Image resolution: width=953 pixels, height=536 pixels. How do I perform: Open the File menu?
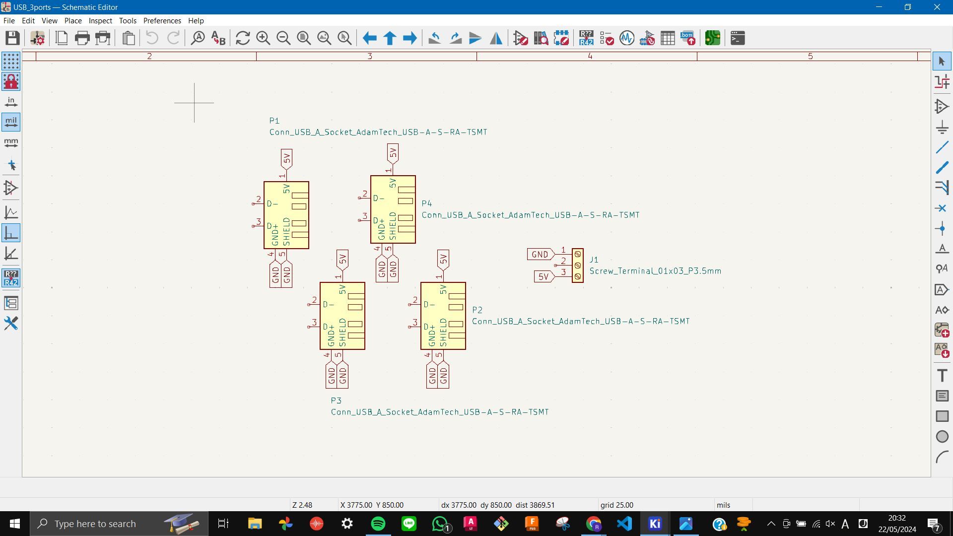click(x=9, y=20)
